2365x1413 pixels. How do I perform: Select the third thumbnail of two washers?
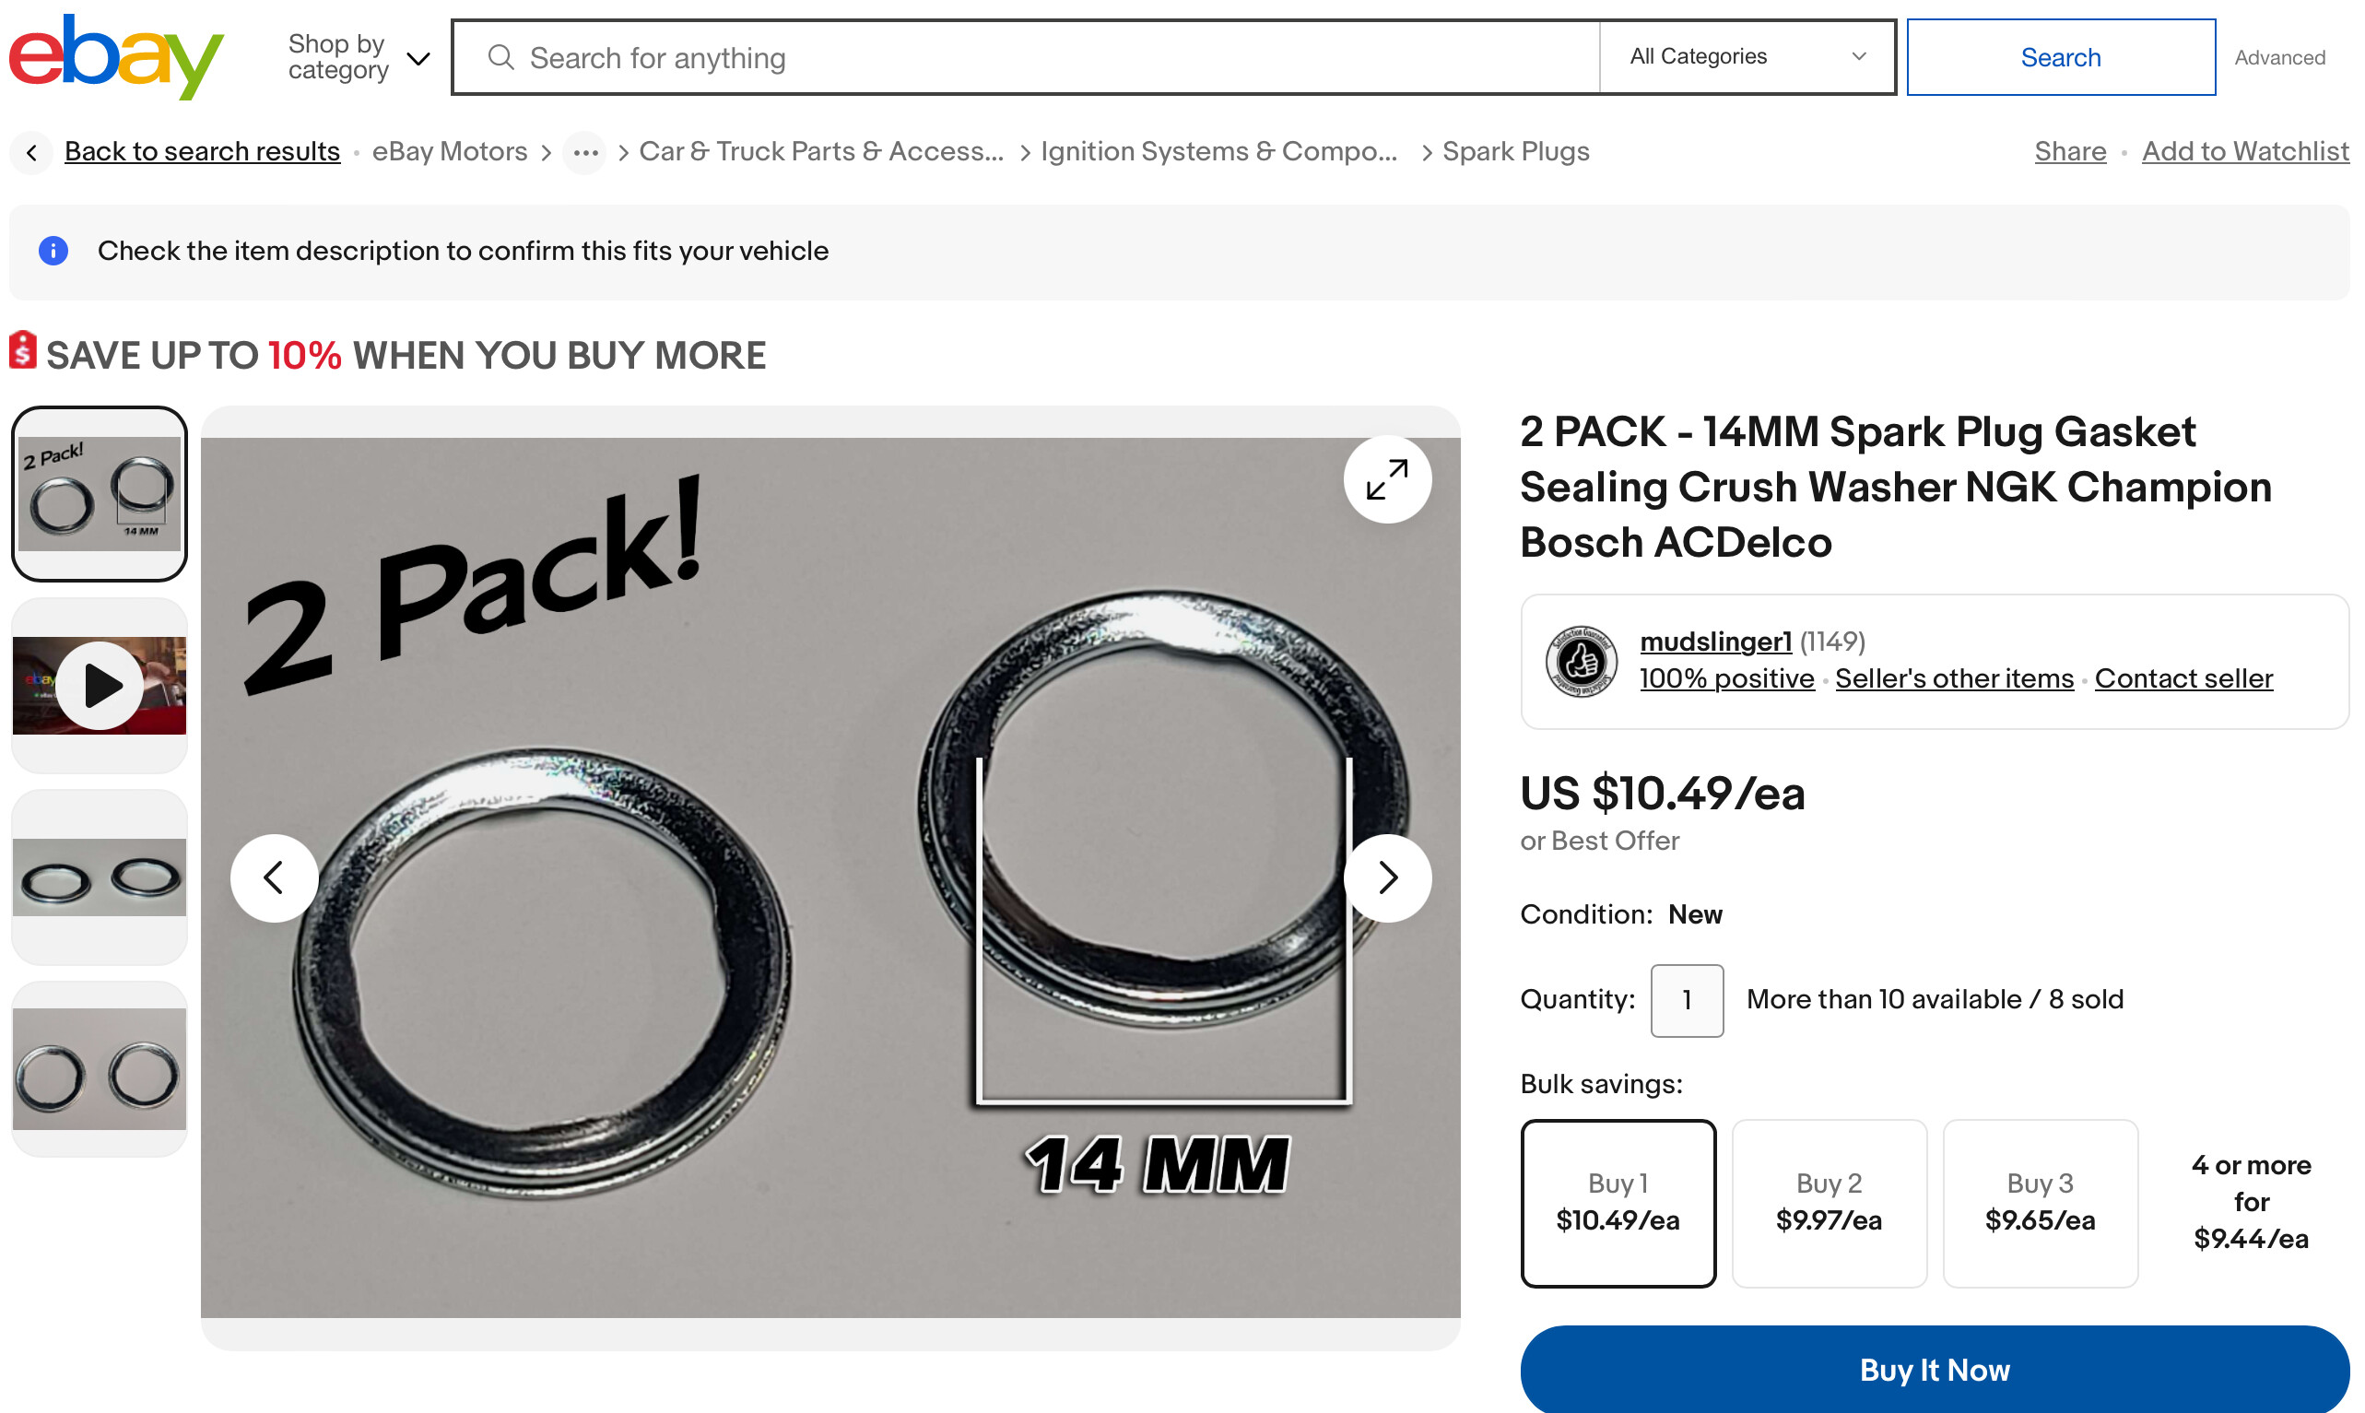[99, 877]
